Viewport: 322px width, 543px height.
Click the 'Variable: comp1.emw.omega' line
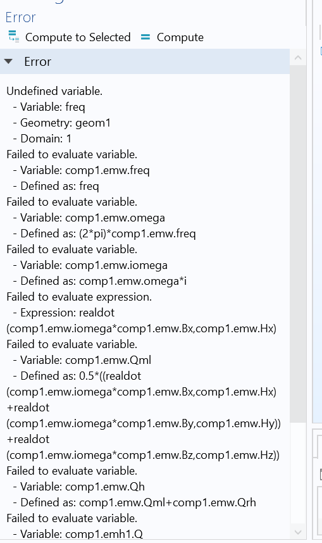[x=89, y=218]
